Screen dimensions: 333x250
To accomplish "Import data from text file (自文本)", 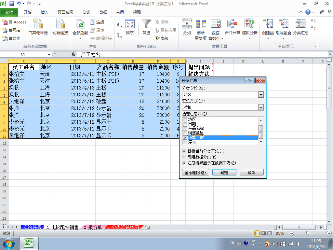I will point(11,38).
